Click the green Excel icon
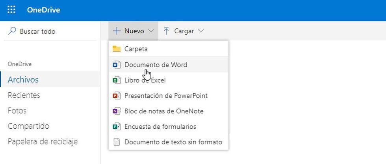The image size is (386, 164). 116,80
